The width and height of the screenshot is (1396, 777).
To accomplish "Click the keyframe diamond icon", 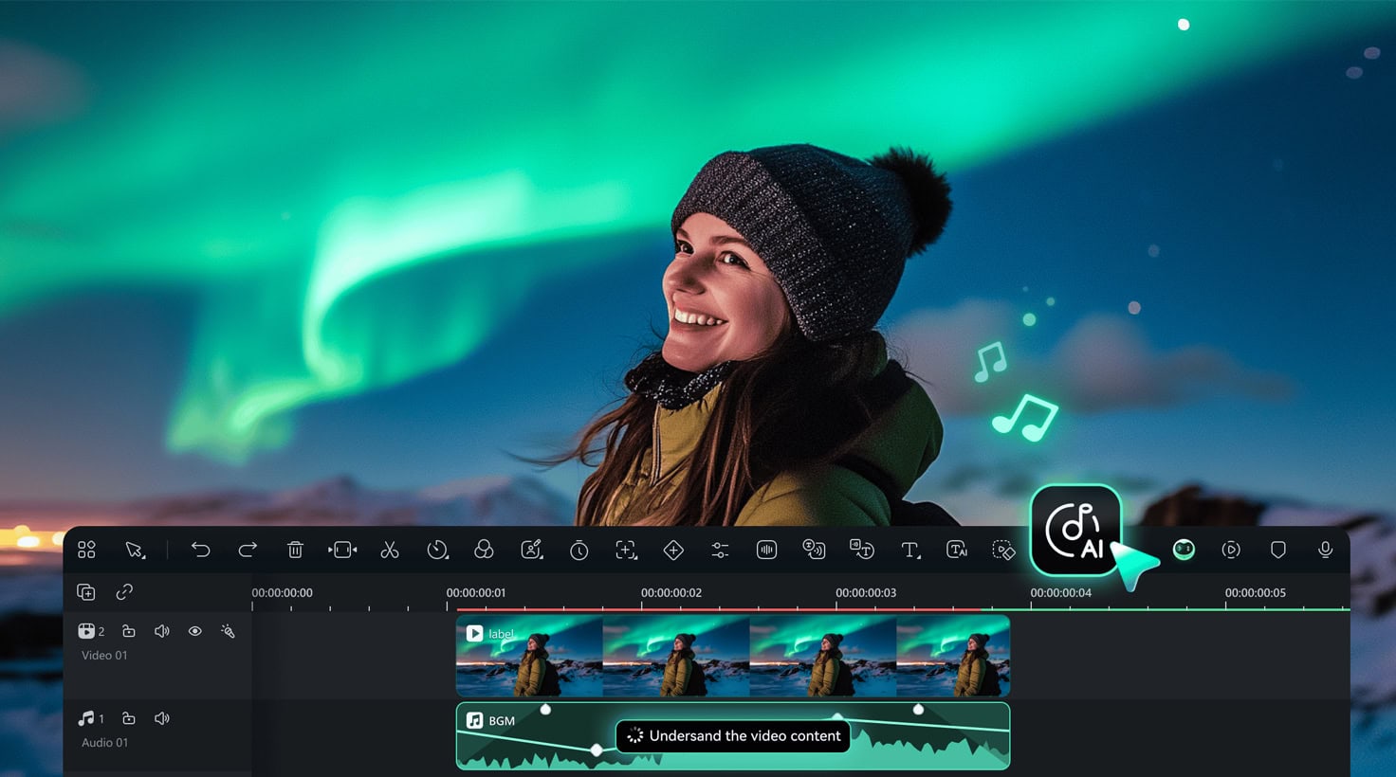I will [x=673, y=550].
